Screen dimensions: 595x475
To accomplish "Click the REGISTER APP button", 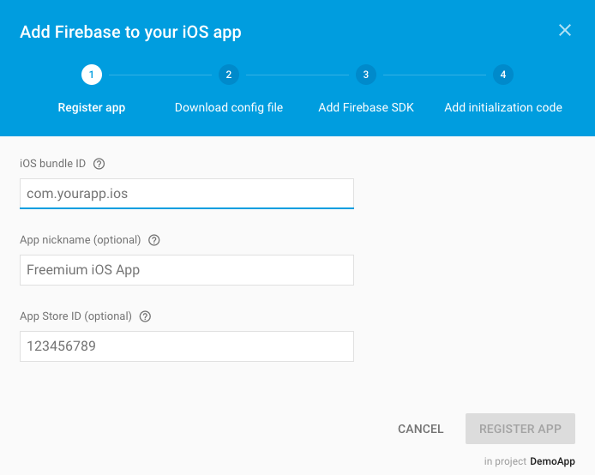I will point(520,429).
